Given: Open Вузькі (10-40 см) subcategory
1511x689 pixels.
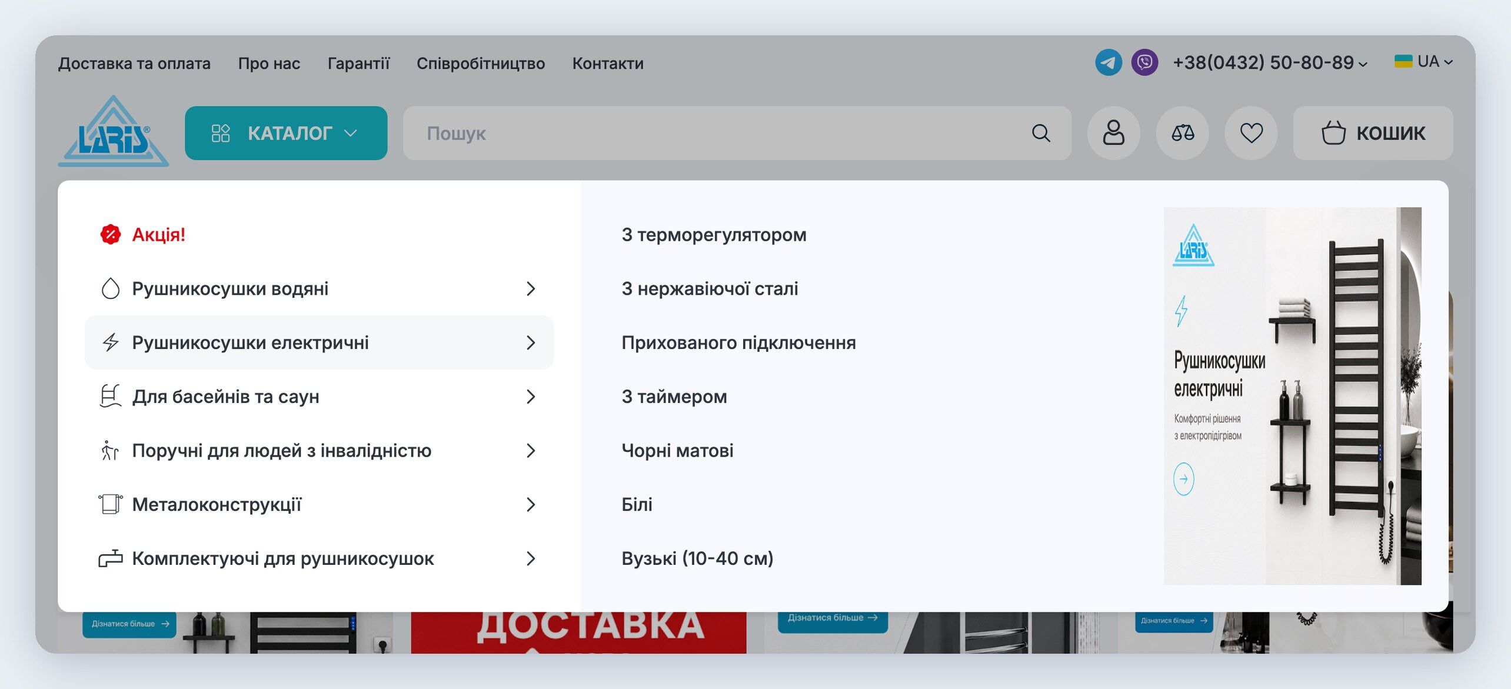Looking at the screenshot, I should [x=697, y=558].
